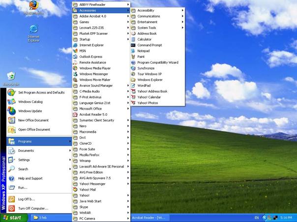This screenshot has height=222, width=297.
Task: Select Run... from the Start menu
Action: point(23,187)
